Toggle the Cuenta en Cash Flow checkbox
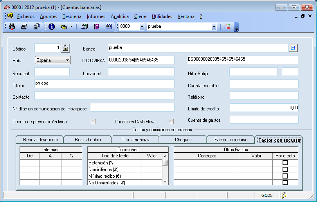 pyautogui.click(x=171, y=122)
